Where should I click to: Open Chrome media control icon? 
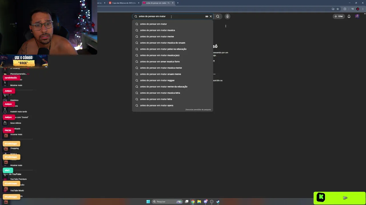point(353,9)
